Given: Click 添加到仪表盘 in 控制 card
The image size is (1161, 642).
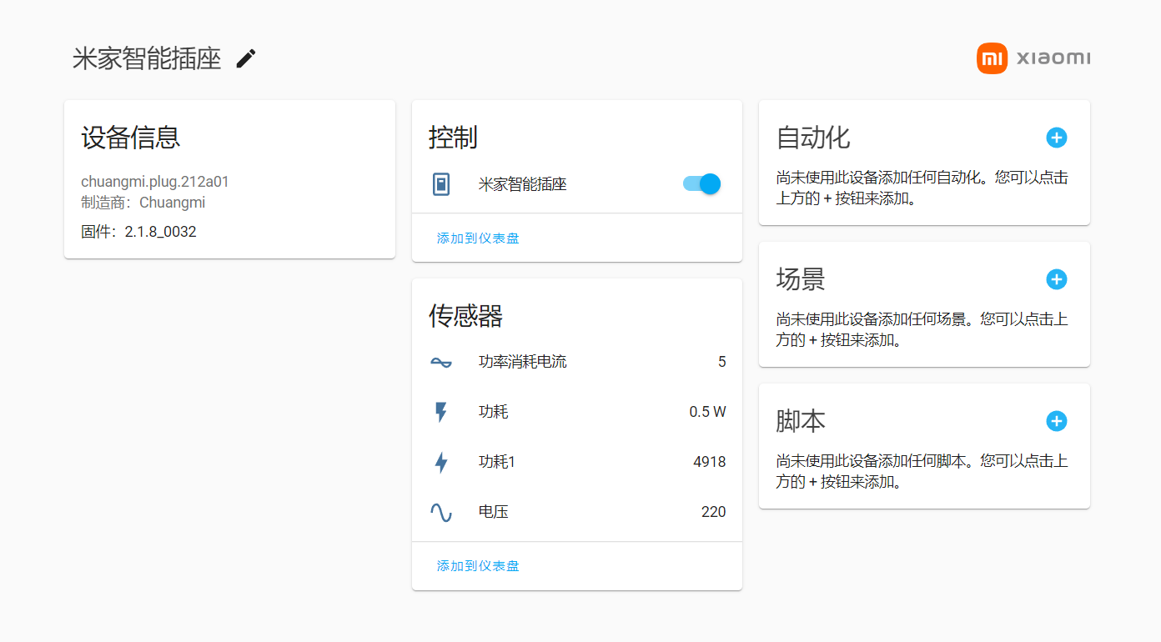Looking at the screenshot, I should (478, 238).
